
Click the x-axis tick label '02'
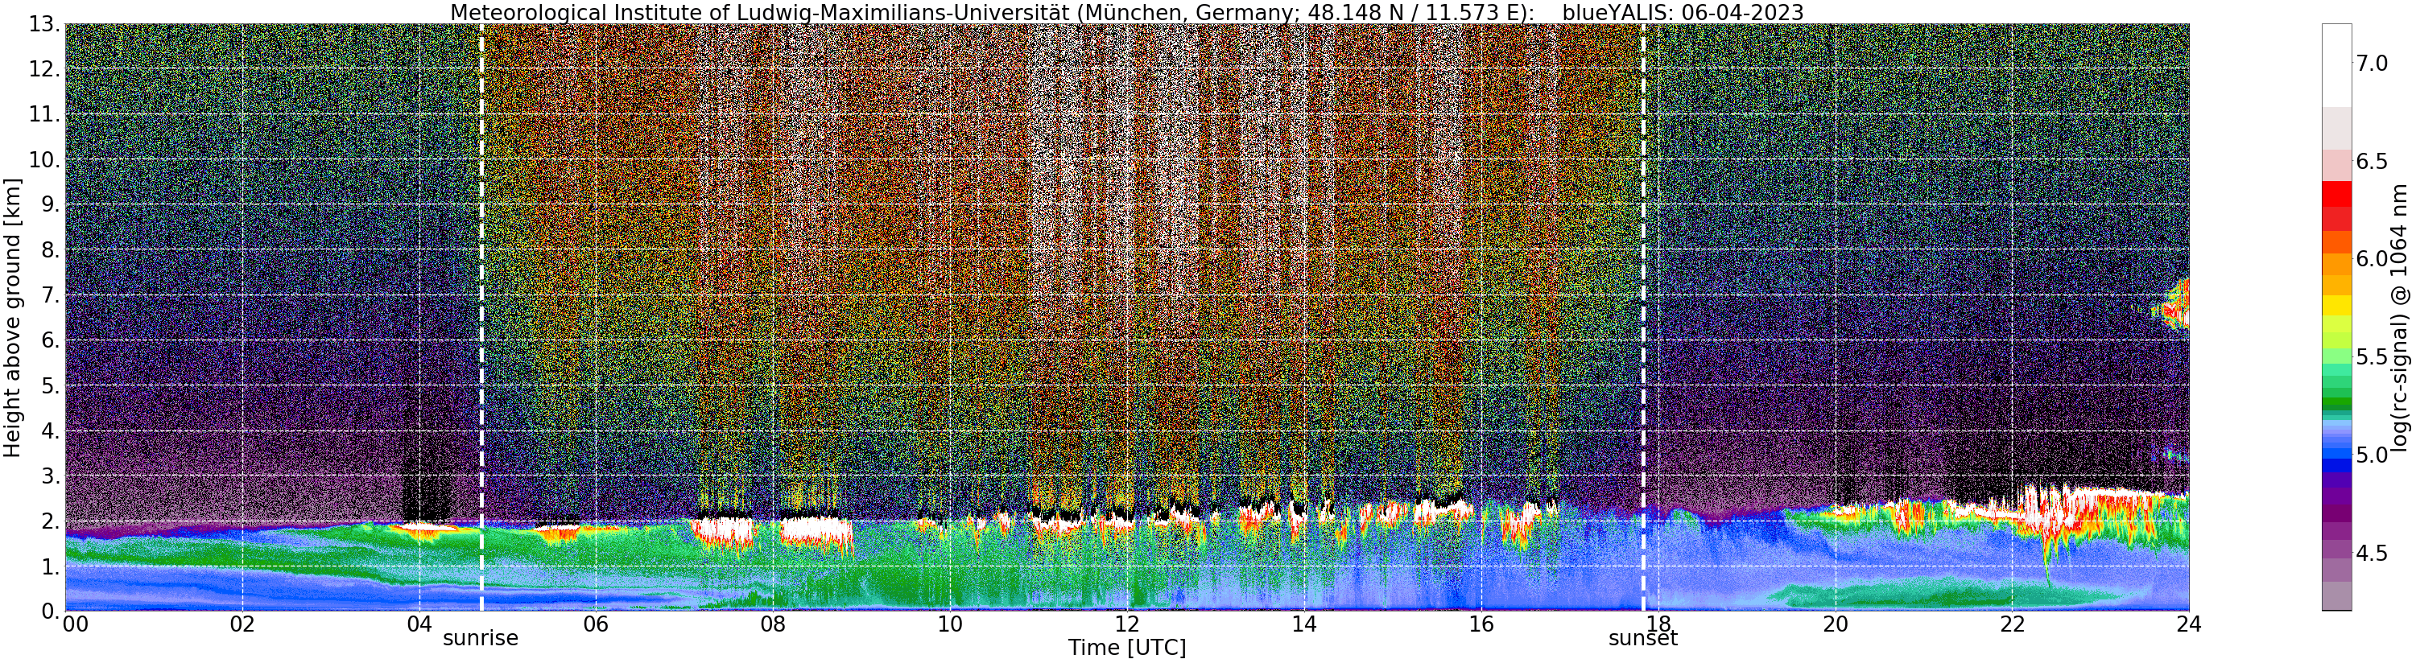click(x=242, y=624)
